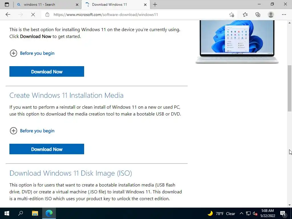
Task: Switch to the windows 11 - Search tab
Action: (39, 5)
